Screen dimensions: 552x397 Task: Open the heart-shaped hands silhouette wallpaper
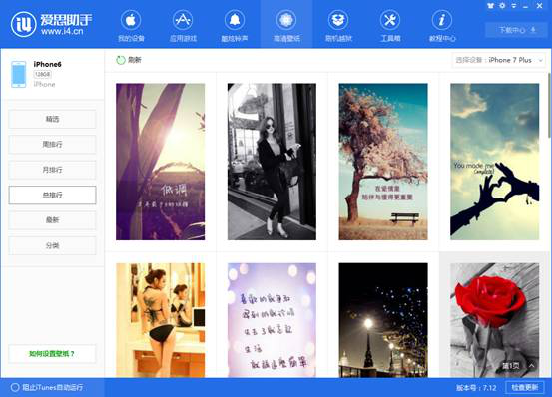coord(495,162)
